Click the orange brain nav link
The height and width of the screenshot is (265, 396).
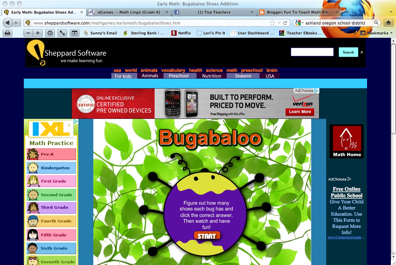point(272,70)
